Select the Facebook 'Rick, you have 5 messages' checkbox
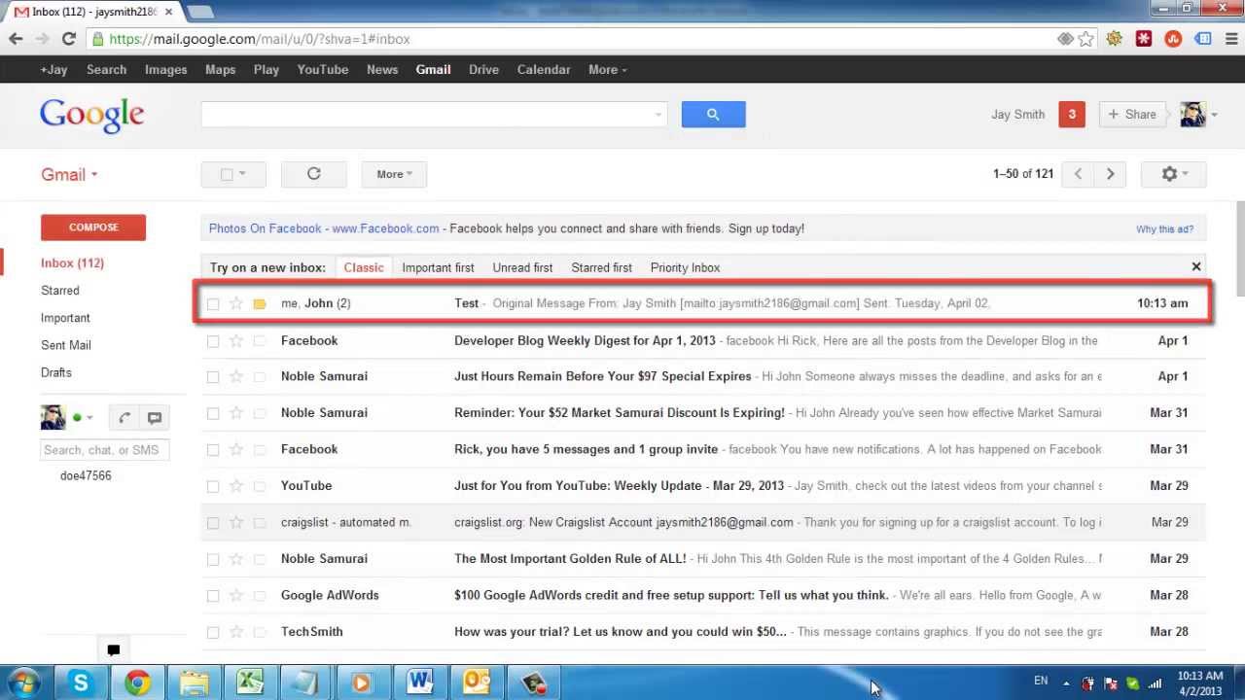This screenshot has width=1245, height=700. [x=213, y=450]
